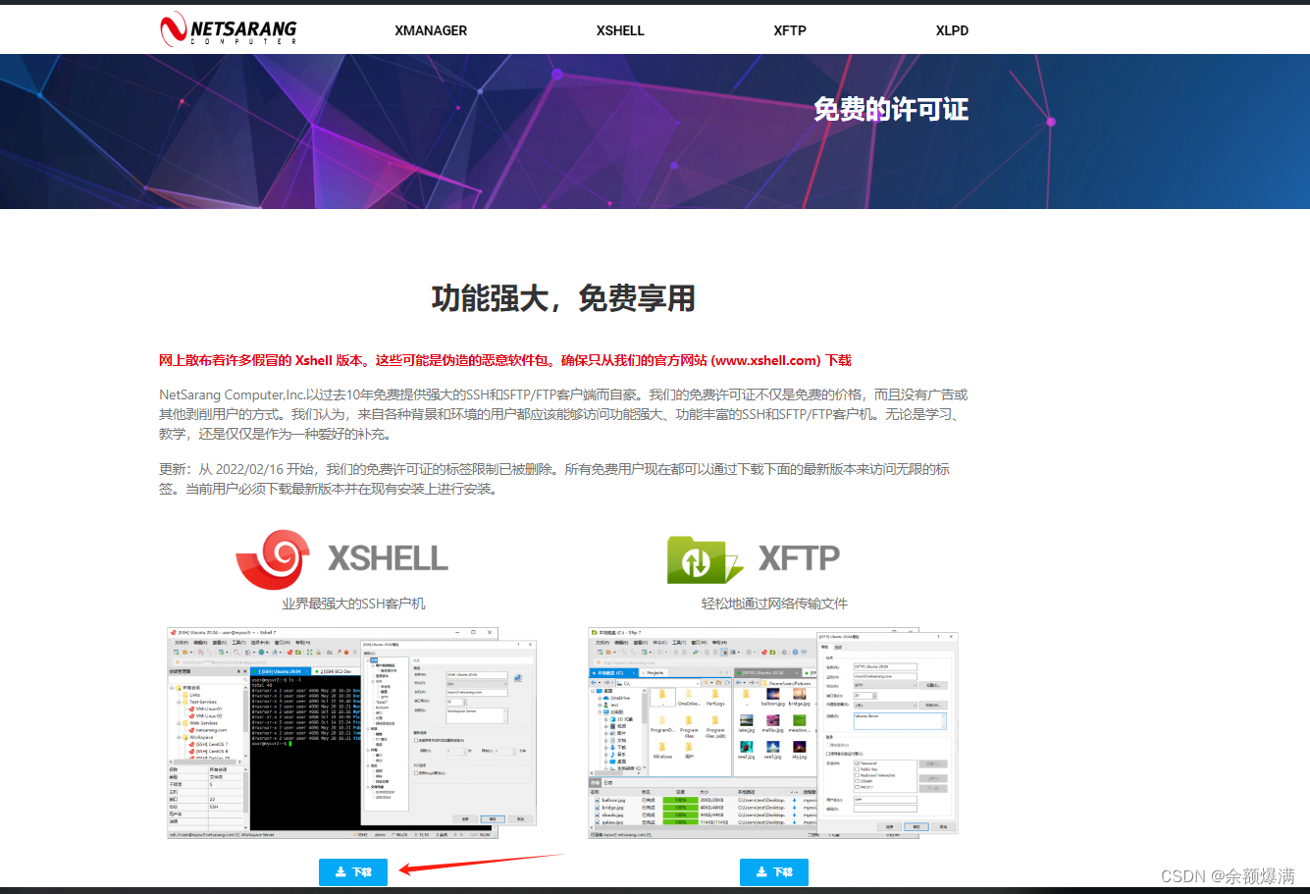The image size is (1310, 894).
Task: Click the Xftp download button
Action: tap(774, 871)
